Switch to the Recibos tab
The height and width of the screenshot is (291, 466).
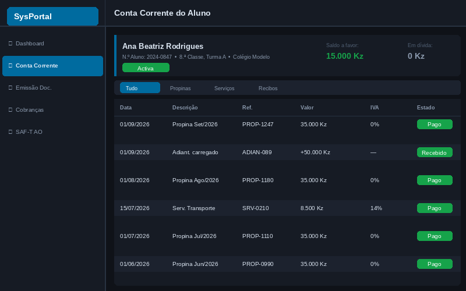coord(268,88)
